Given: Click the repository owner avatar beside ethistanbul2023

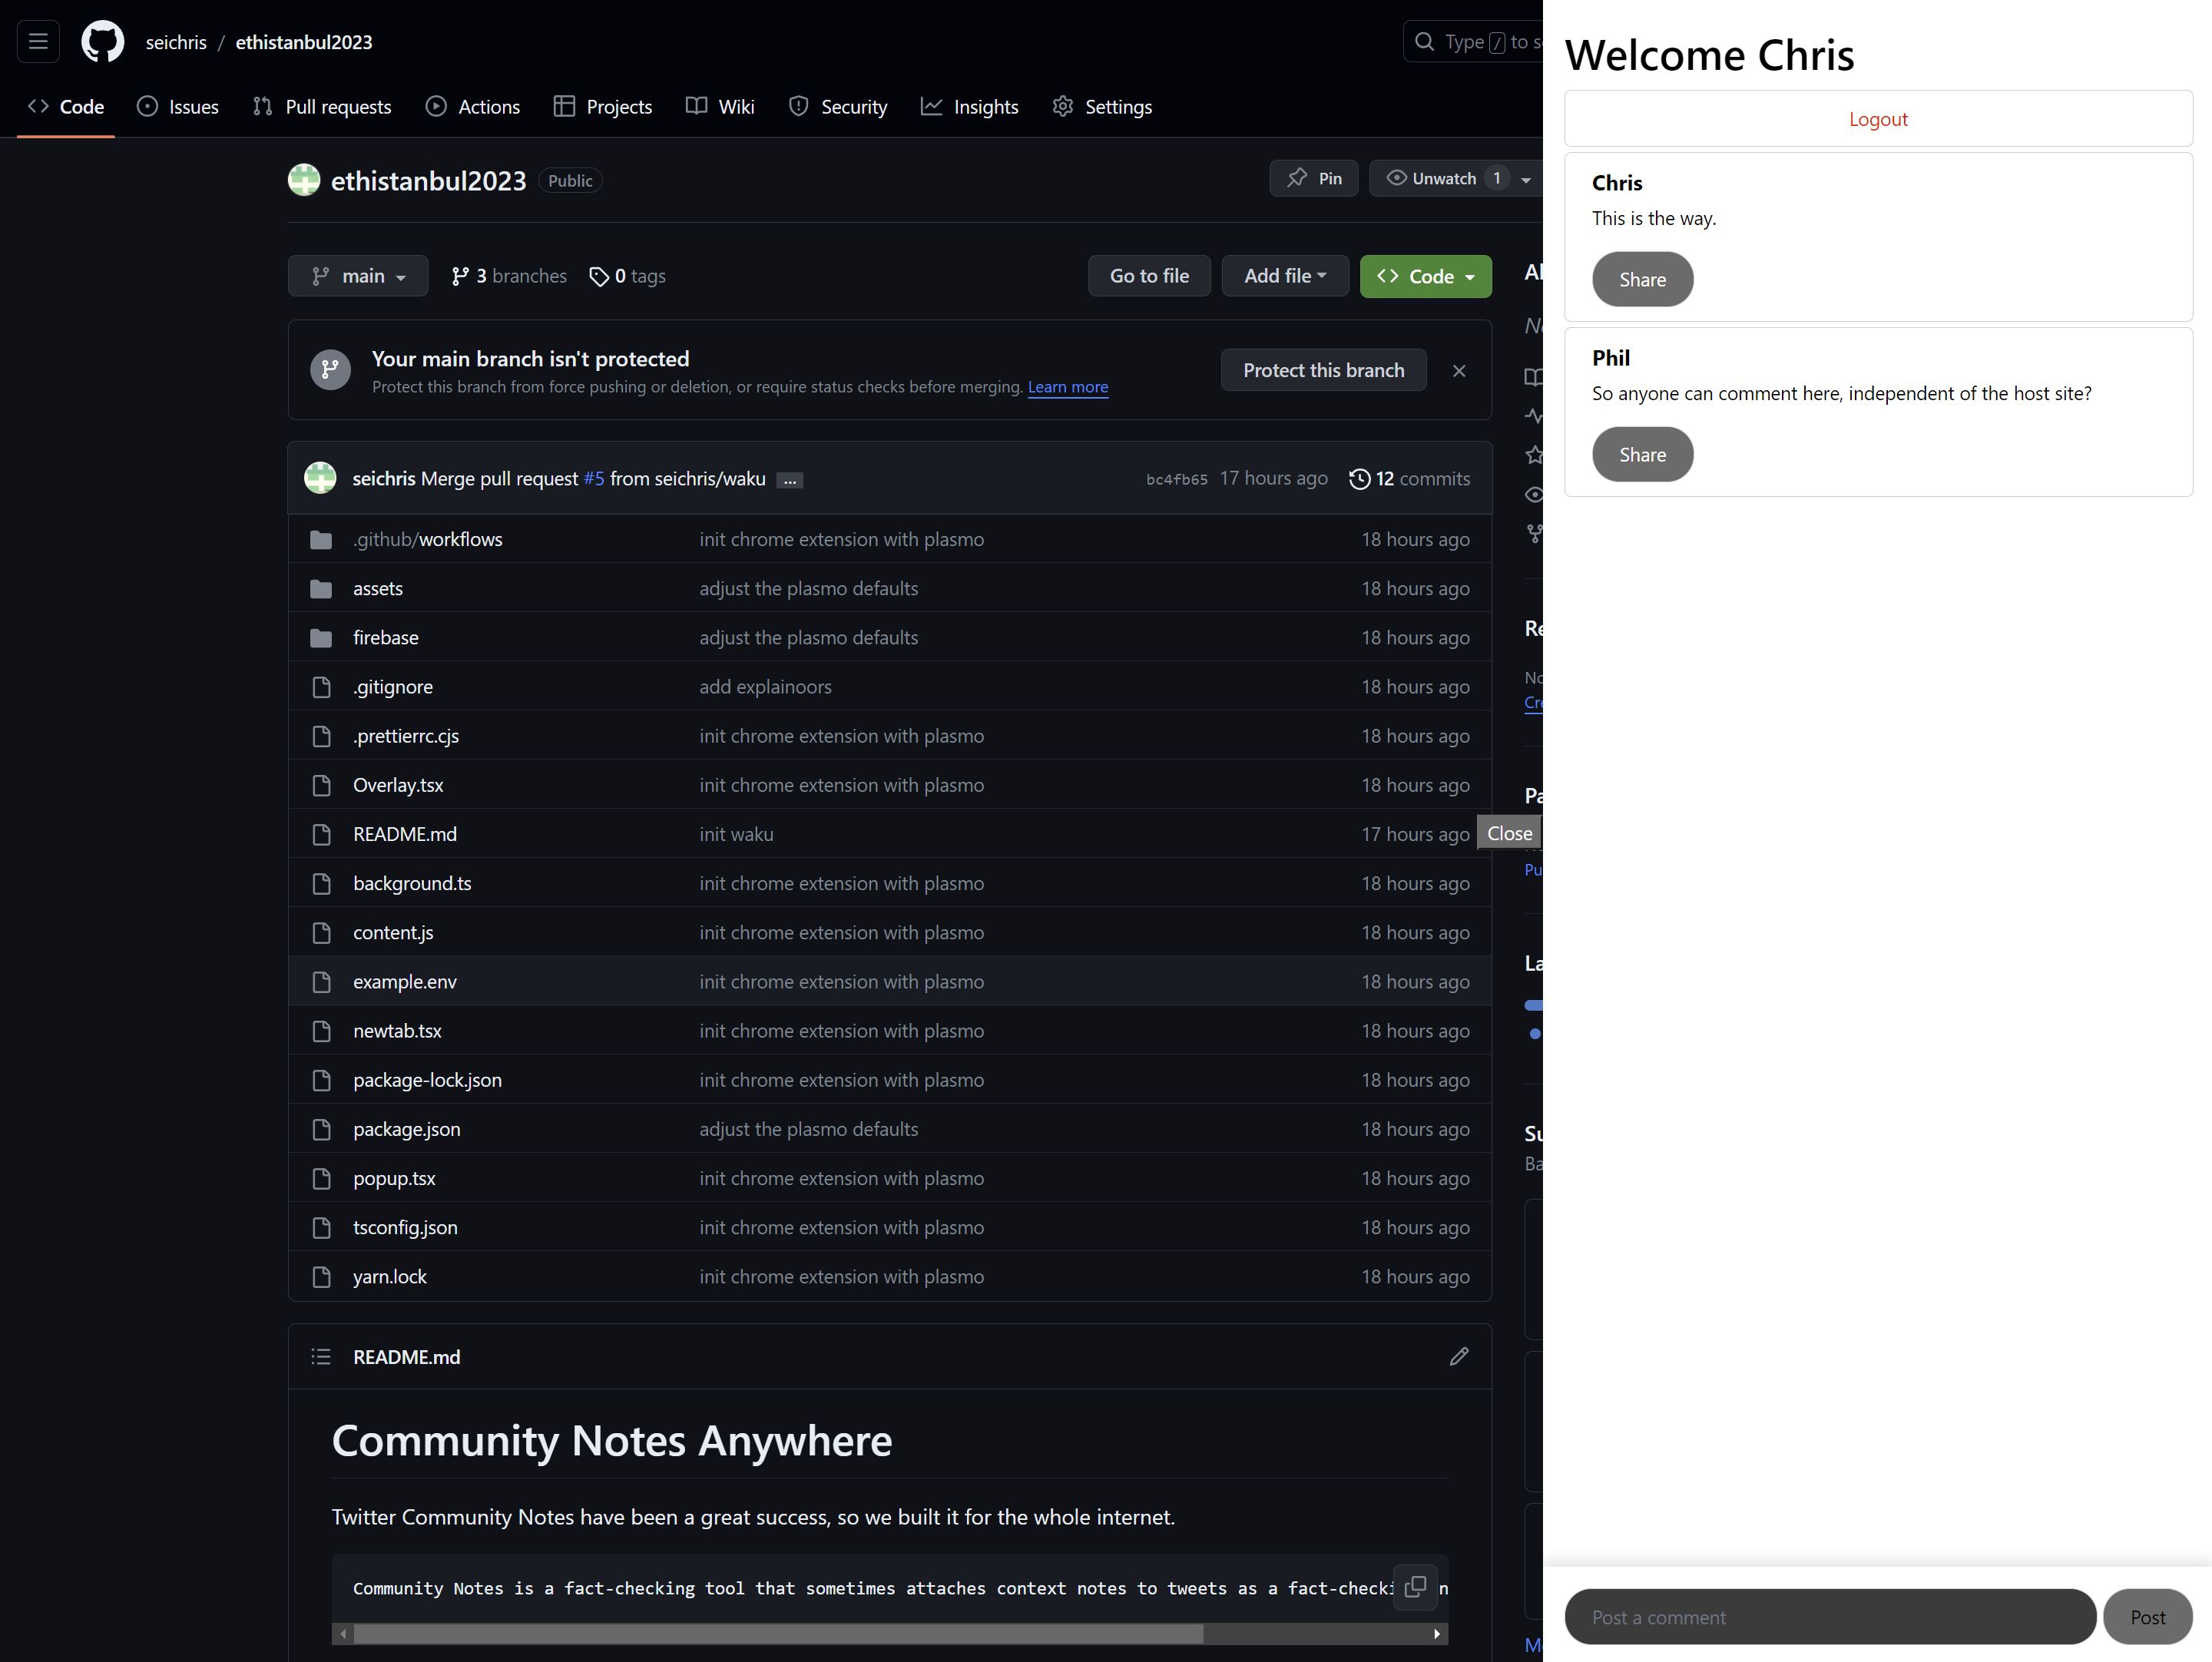Looking at the screenshot, I should [x=304, y=180].
